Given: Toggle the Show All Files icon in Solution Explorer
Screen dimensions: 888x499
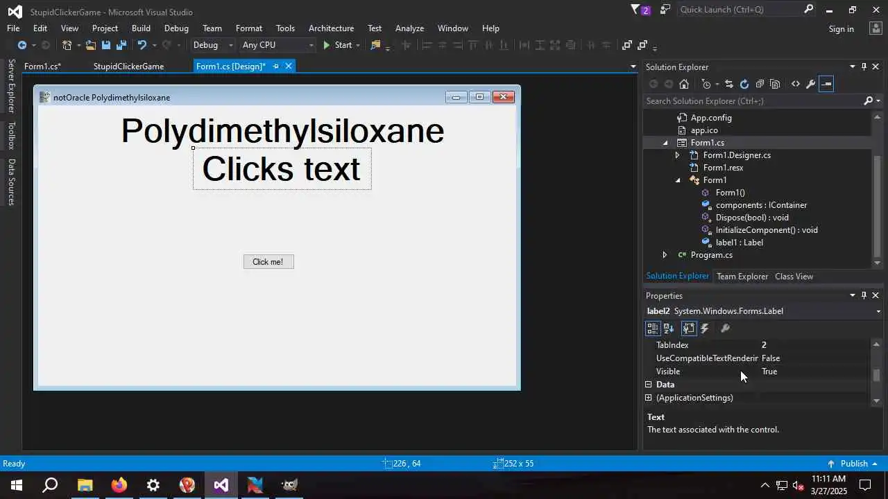Looking at the screenshot, I should point(775,84).
